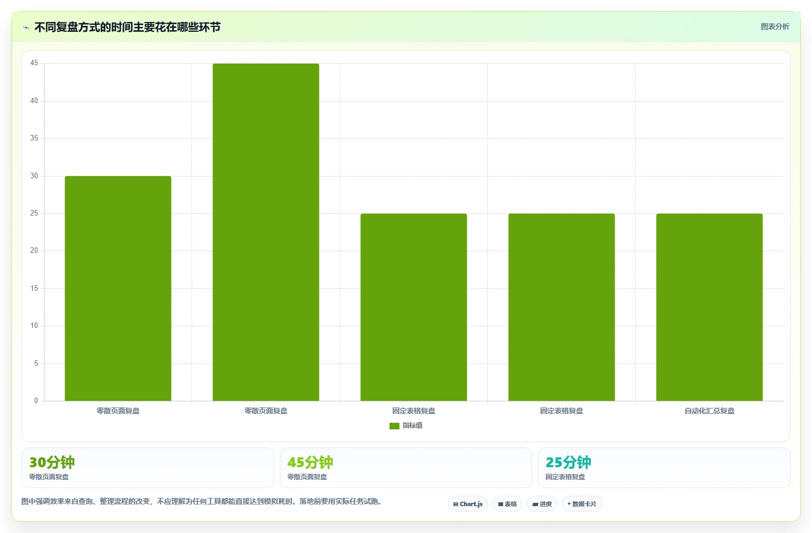
Task: Choose the 进度 tag pill
Action: tap(542, 504)
